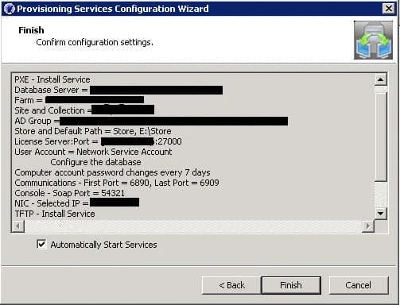Select 'License Server:Port' line
Screen dimensions: 400x305
(x=98, y=141)
